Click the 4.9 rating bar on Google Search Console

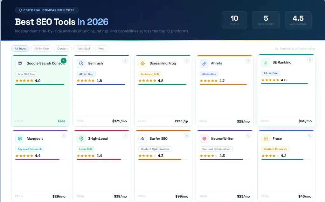(40, 84)
